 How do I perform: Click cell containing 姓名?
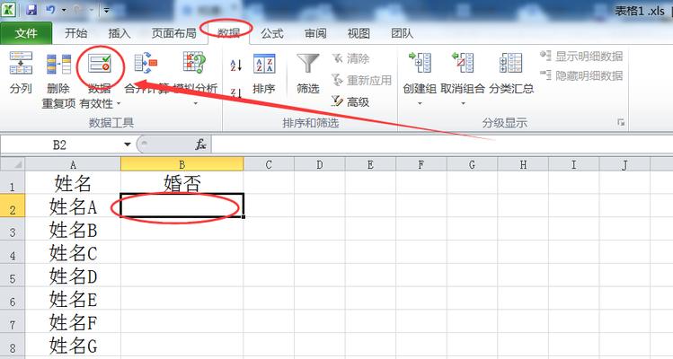point(73,183)
